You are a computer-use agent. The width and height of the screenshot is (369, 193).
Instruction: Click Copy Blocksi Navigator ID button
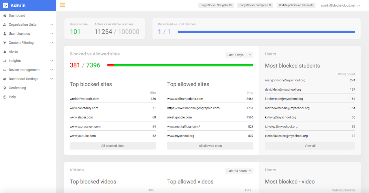tap(216, 5)
